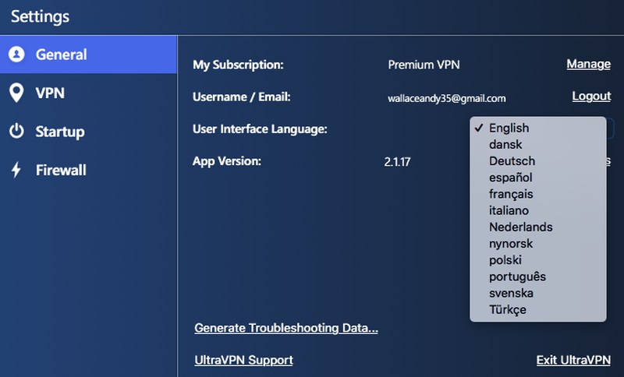Choose svenska from the language dropdown
Viewport: 624px width, 377px height.
(538, 293)
